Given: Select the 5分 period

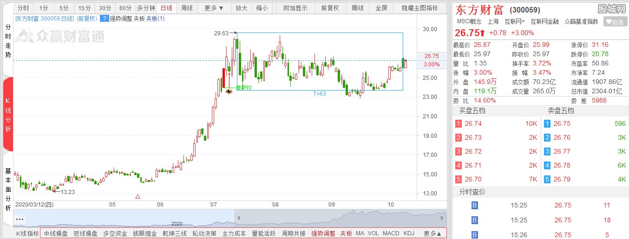Looking at the screenshot, I should click(x=64, y=8).
